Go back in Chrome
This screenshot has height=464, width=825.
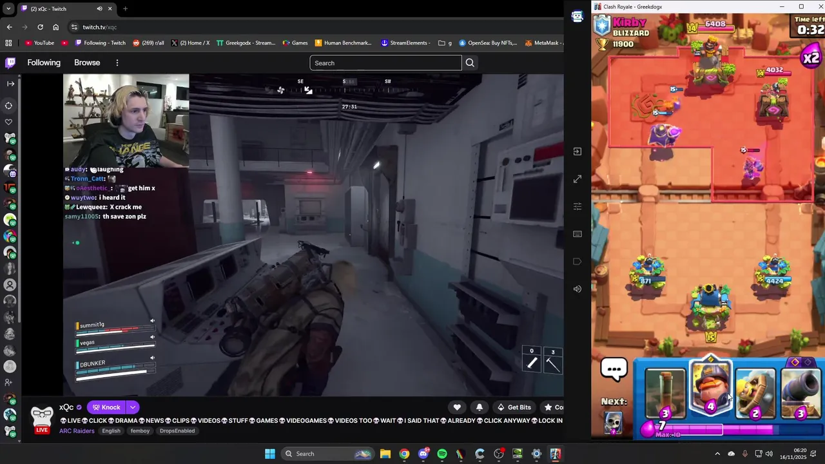[9, 27]
